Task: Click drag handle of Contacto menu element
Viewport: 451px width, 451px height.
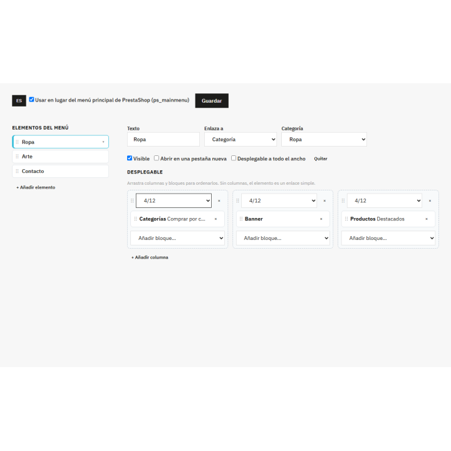Action: click(x=18, y=171)
